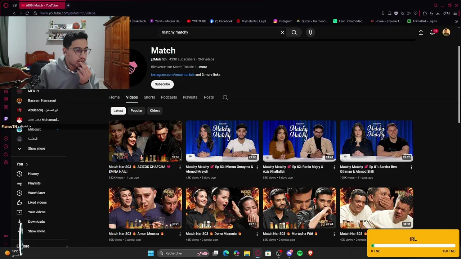Open Bassem Hamraoui subscription channel
The image size is (461, 259).
42,100
